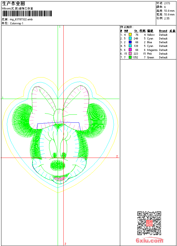This screenshot has width=177, height=246.
Task: Click the file name mg_637B7322.emb
Action: click(21, 19)
